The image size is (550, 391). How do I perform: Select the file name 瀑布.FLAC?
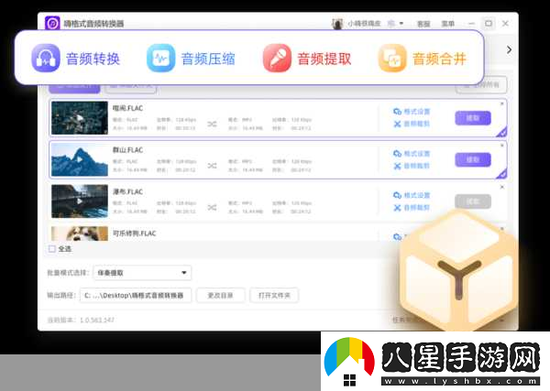pyautogui.click(x=127, y=191)
